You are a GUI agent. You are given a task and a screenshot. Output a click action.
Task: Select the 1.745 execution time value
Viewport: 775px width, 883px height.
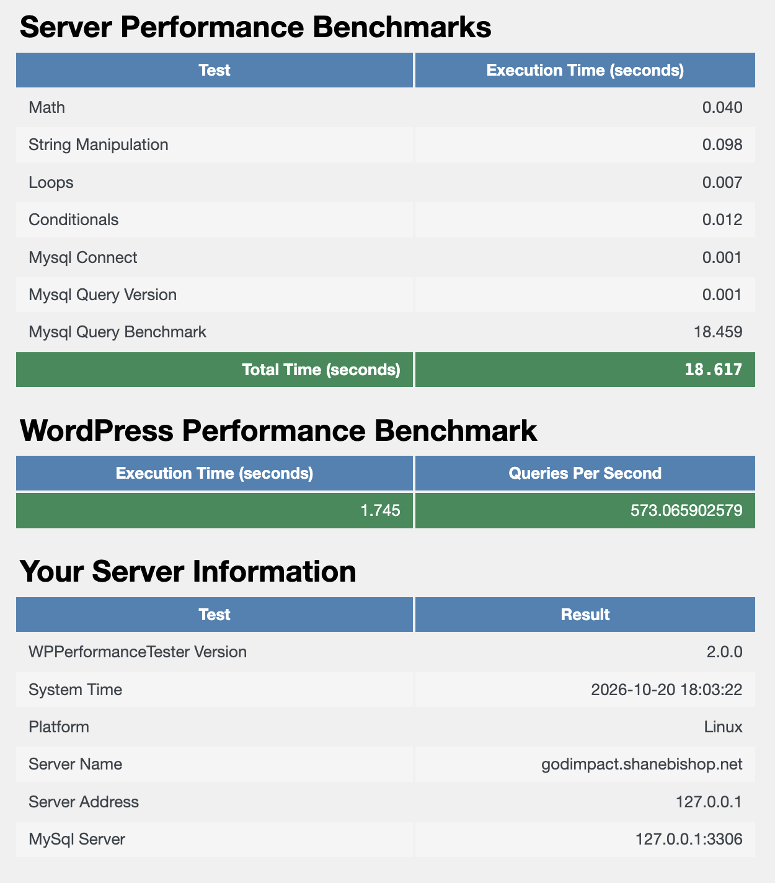tap(381, 511)
